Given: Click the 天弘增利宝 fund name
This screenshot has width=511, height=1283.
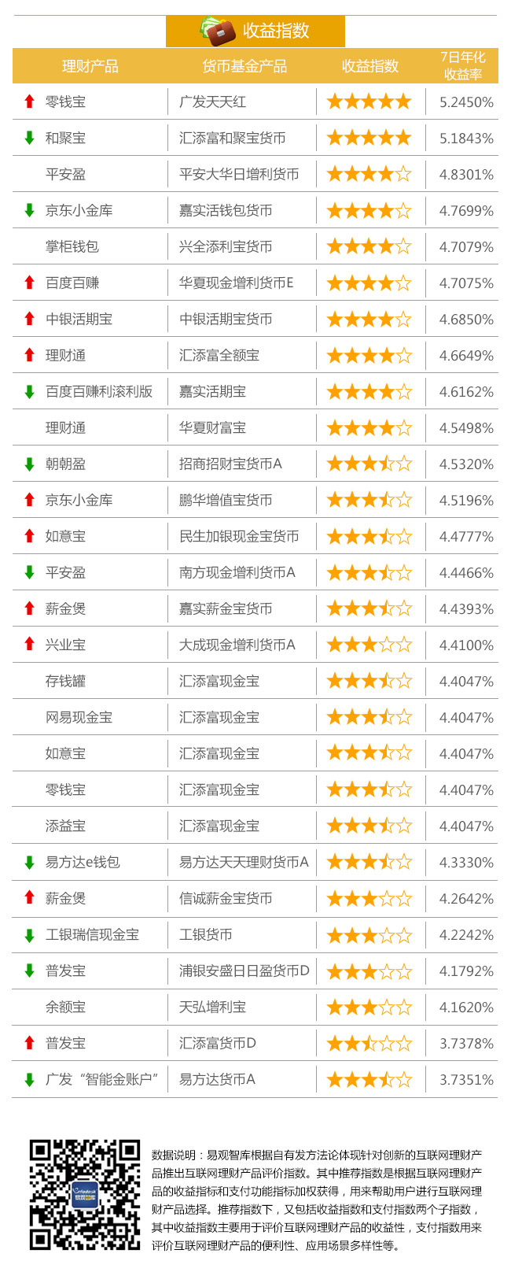Looking at the screenshot, I should coord(212,1007).
